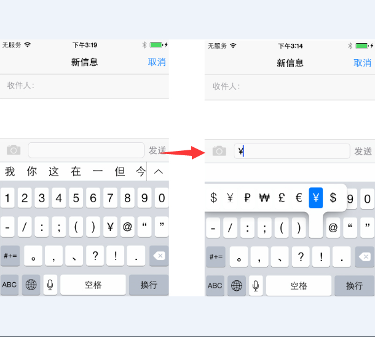Tap the empty message input in left screen

[x=86, y=150]
